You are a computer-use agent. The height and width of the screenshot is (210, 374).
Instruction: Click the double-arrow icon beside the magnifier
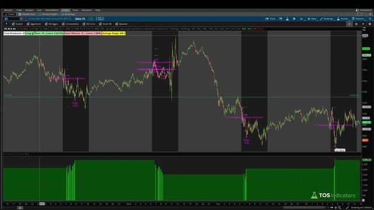[x=332, y=208]
